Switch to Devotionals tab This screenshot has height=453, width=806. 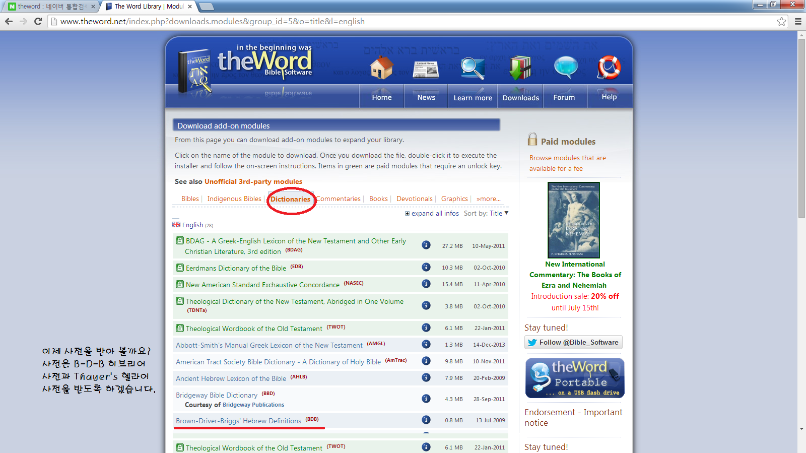414,199
